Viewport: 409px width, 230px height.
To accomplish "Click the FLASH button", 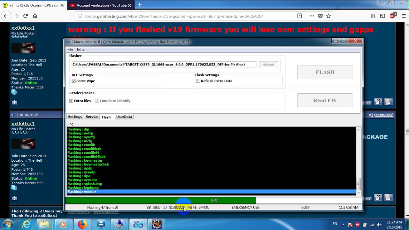I will pyautogui.click(x=325, y=72).
